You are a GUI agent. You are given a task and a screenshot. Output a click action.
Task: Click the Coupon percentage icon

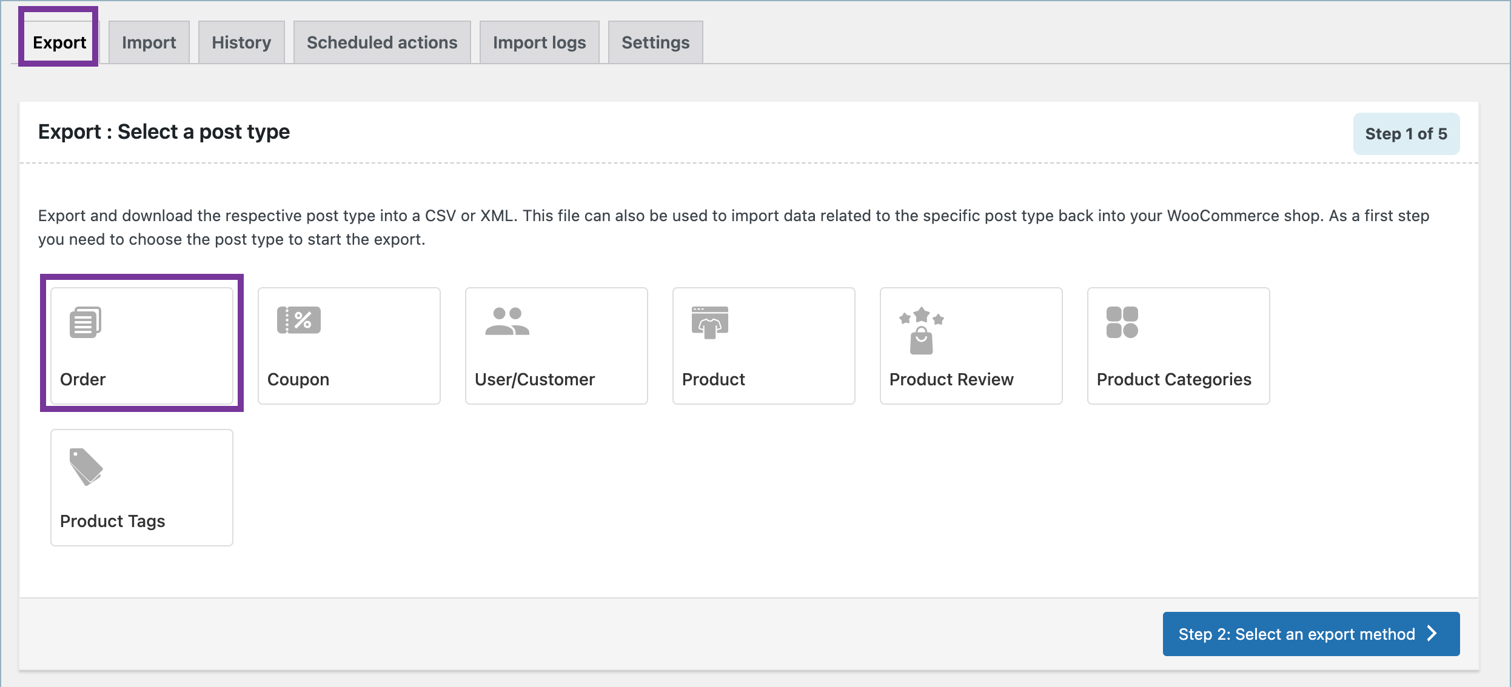pyautogui.click(x=298, y=321)
